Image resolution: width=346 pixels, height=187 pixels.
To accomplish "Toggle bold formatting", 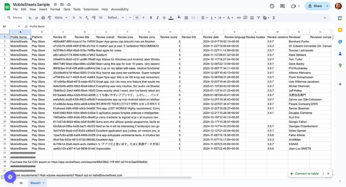I will coord(151,18).
